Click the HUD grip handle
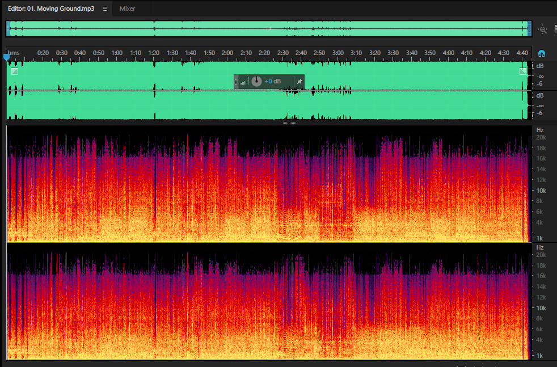Viewport: 557px width, 367px height. pos(236,82)
